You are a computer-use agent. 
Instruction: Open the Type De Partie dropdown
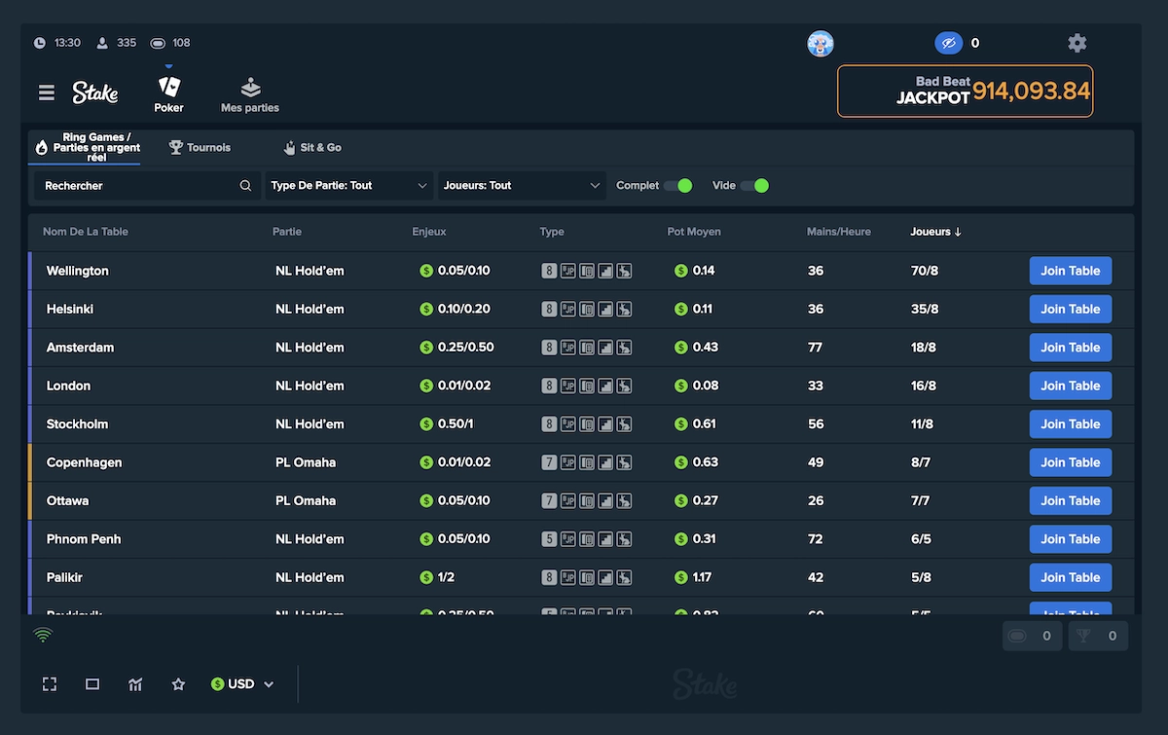348,185
